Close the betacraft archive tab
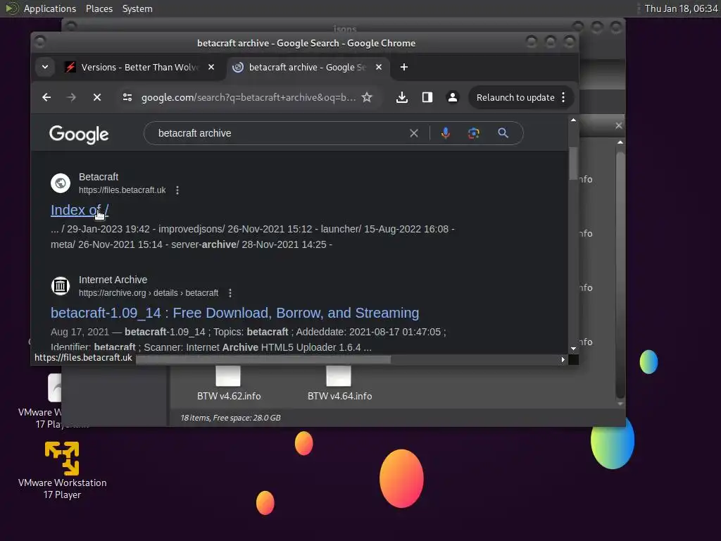The height and width of the screenshot is (541, 721). point(379,67)
